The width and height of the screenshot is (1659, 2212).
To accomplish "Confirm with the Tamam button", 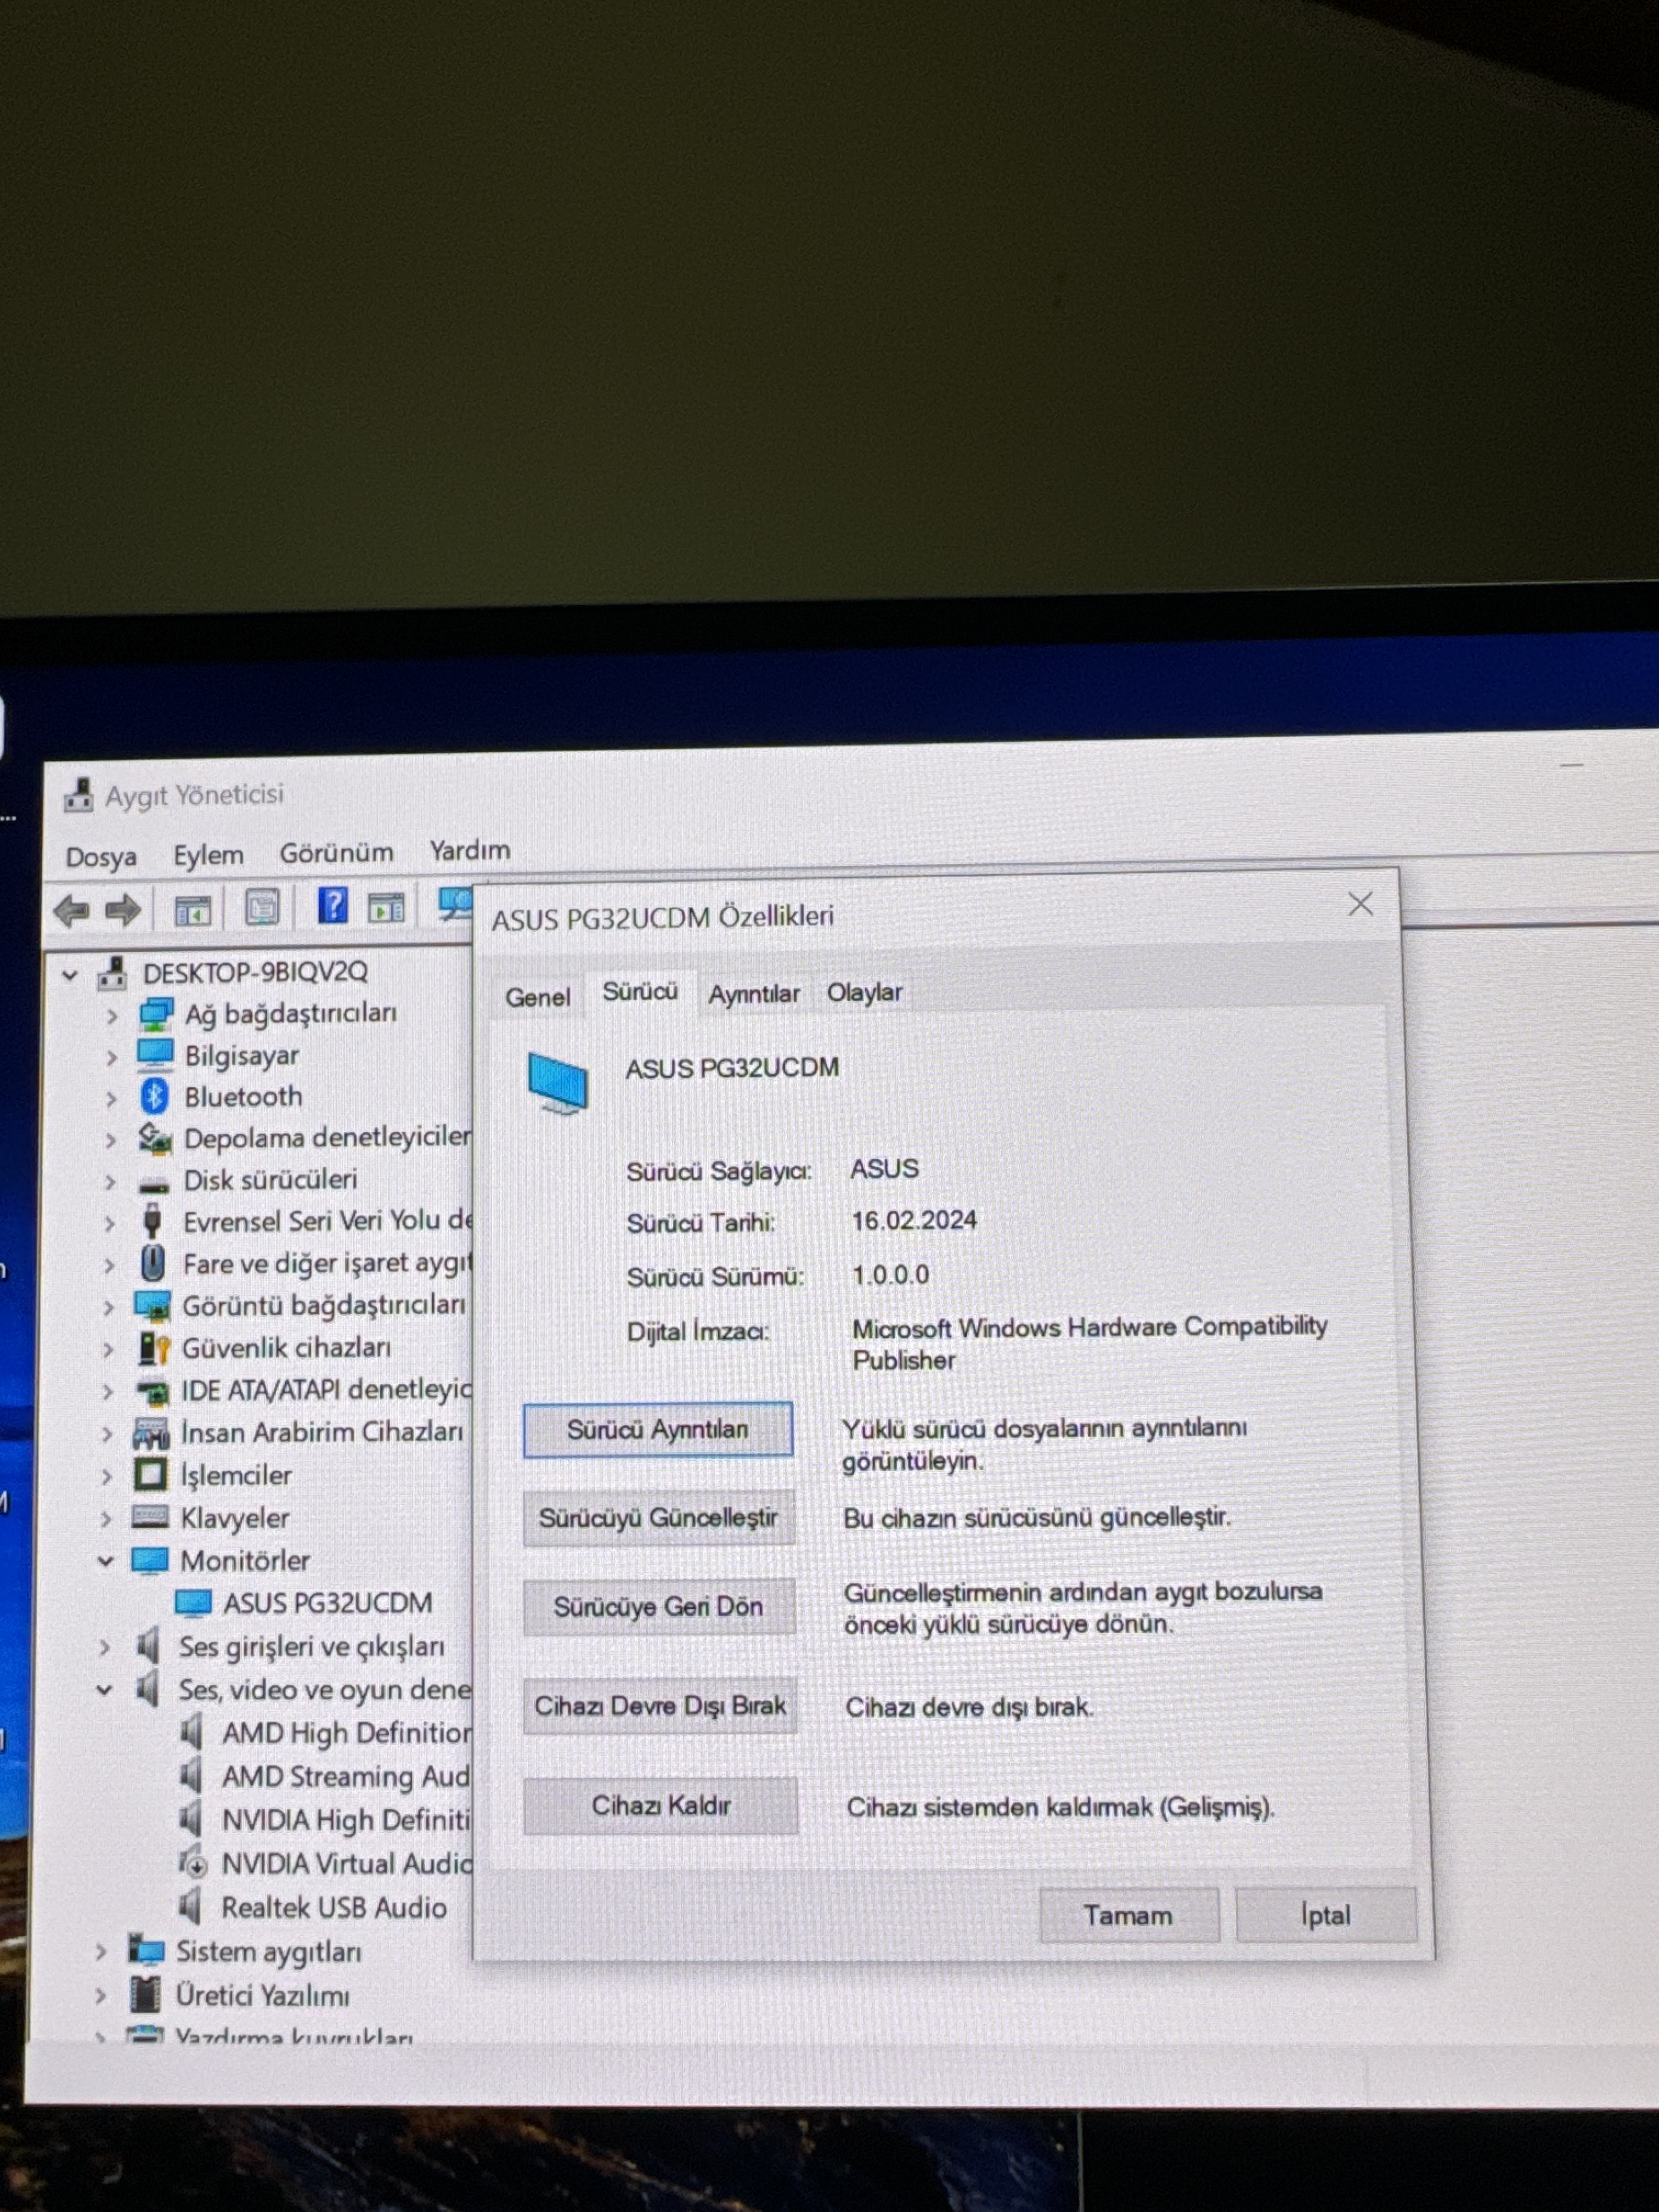I will click(1129, 1915).
